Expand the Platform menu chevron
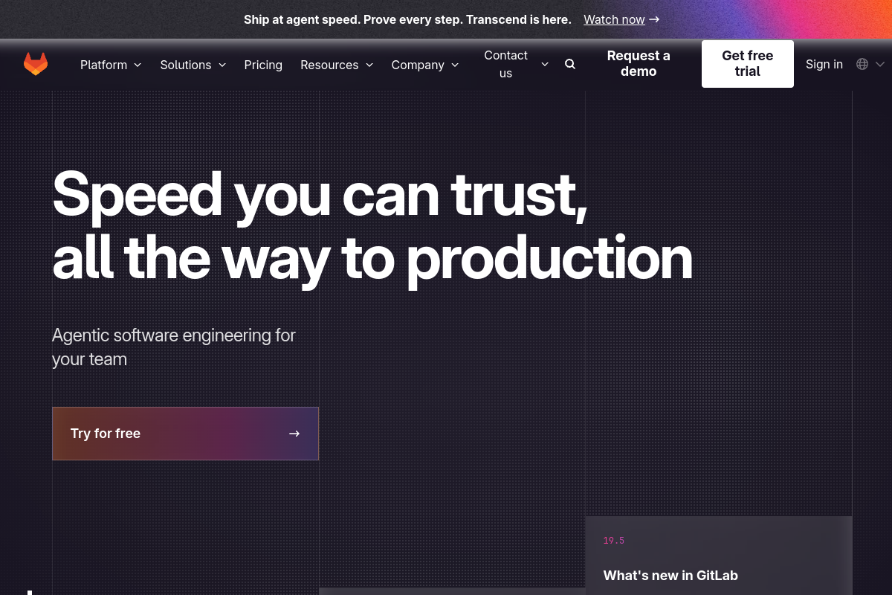This screenshot has width=892, height=595. pos(138,65)
